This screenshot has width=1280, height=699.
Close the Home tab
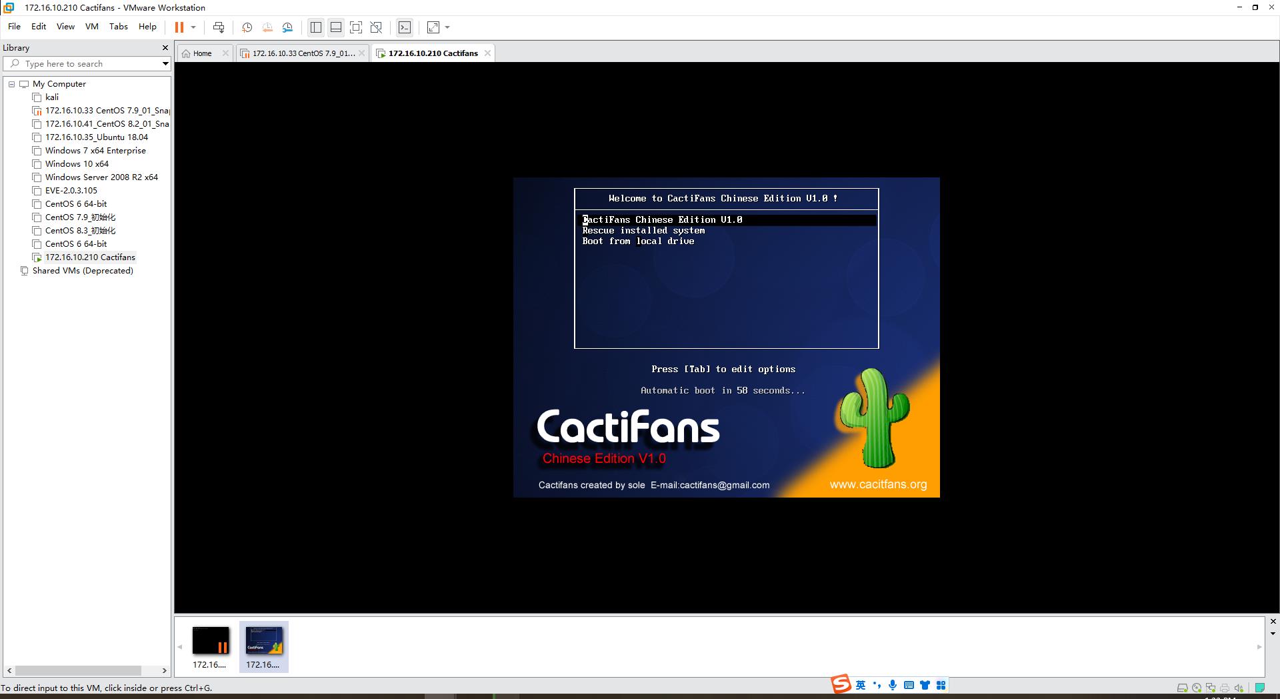[x=225, y=53]
